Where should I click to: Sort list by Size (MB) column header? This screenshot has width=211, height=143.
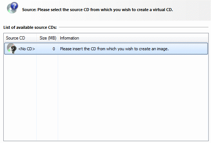coord(47,38)
